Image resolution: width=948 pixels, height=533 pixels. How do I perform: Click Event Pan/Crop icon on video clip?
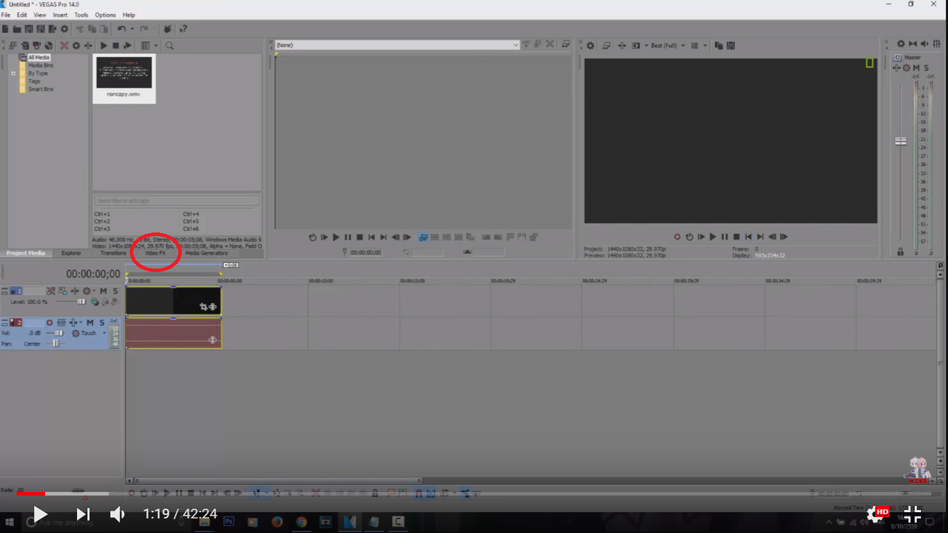(x=203, y=307)
